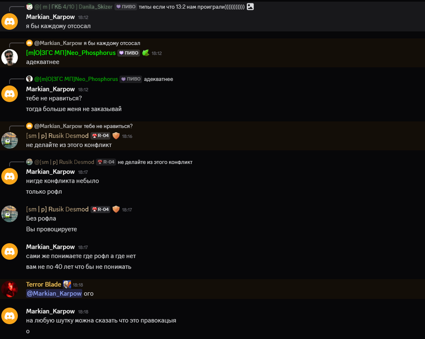The width and height of the screenshot is (425, 339).
Task: Click the Danila_Skizer reply preview at top
Action: [139, 7]
